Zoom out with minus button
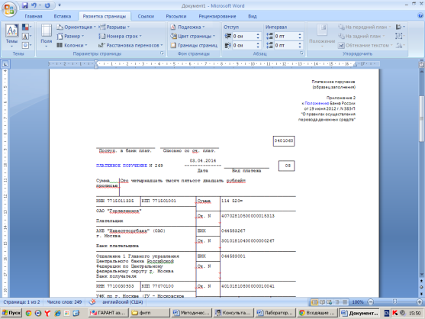This screenshot has width=425, height=319. 371,302
